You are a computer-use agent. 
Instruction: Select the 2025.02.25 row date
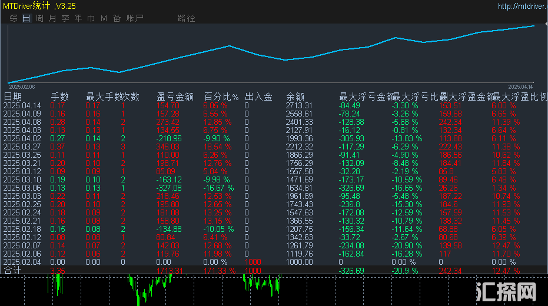pos(22,204)
